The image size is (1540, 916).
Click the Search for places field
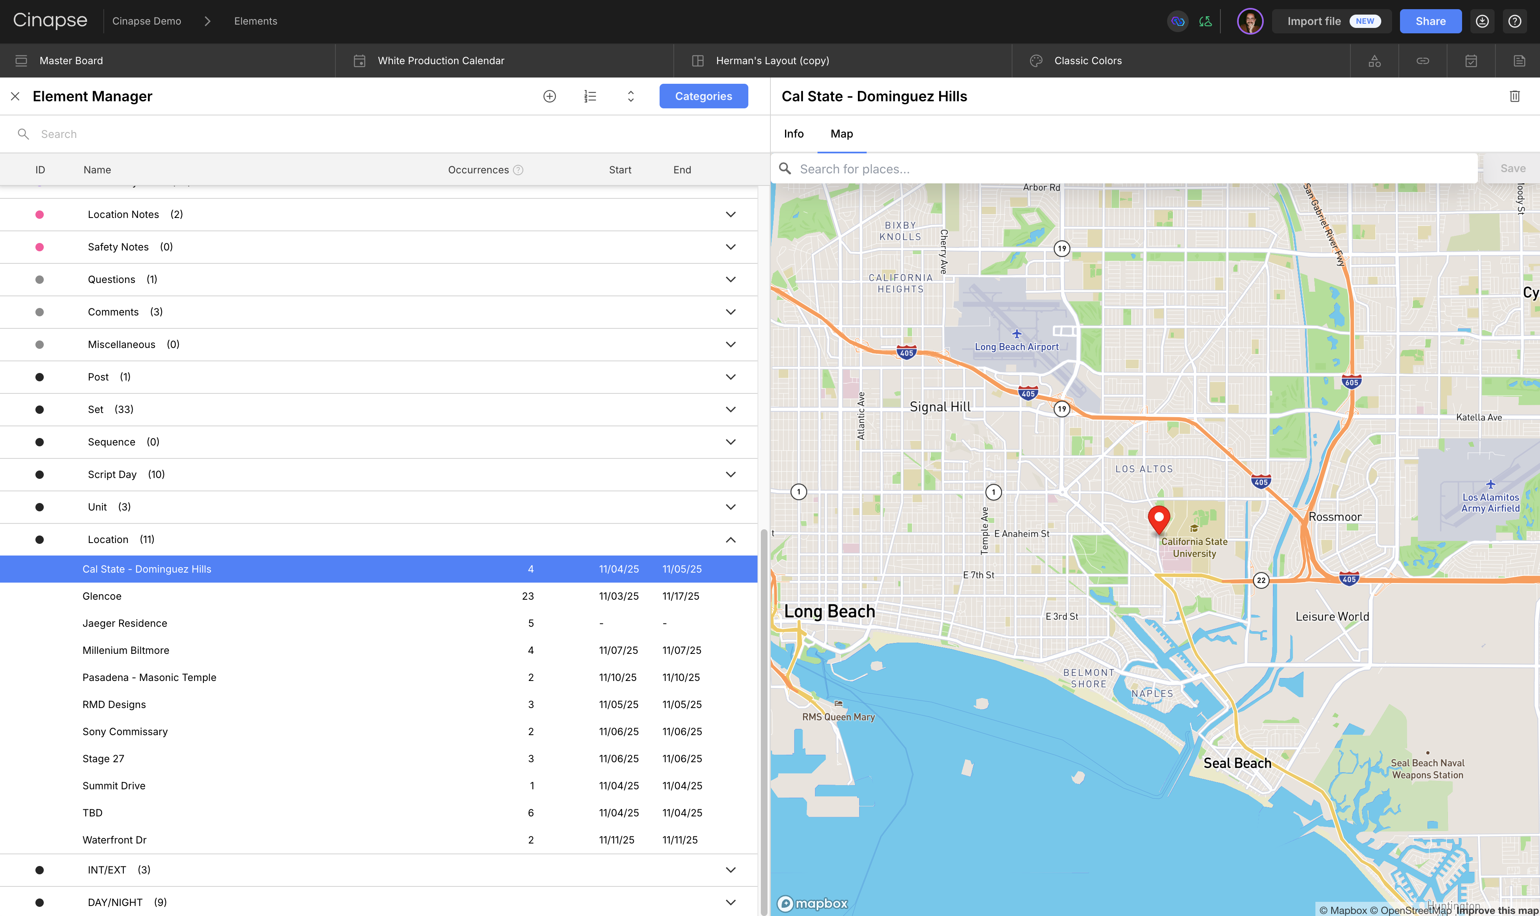[1129, 169]
